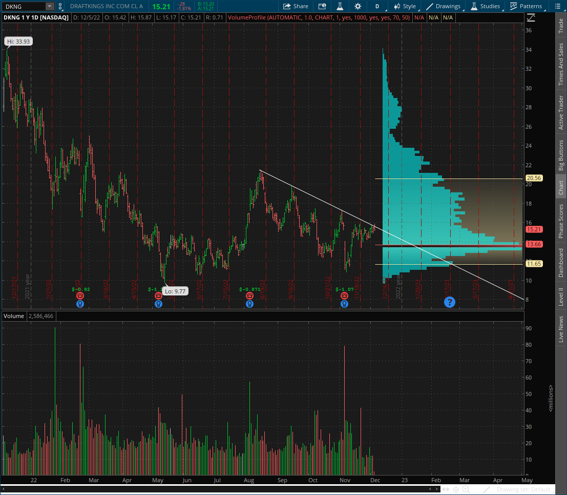Screen dimensions: 567x495
Task: Select the 15.21 current price label
Action: point(534,229)
